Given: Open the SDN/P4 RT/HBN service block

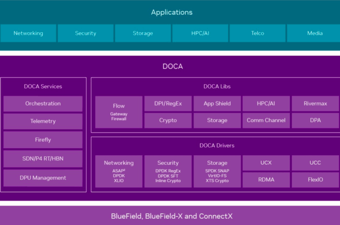Looking at the screenshot, I should (x=43, y=159).
